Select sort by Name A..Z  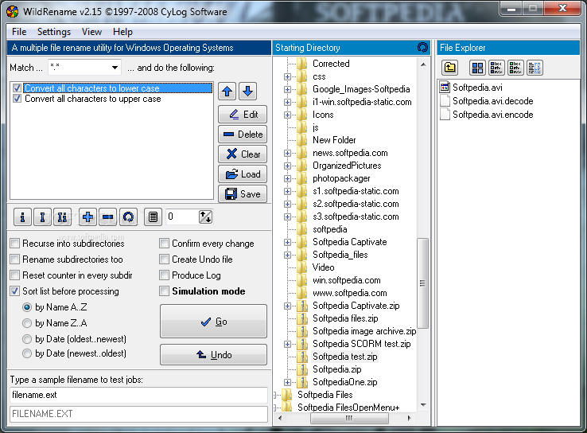coord(27,307)
